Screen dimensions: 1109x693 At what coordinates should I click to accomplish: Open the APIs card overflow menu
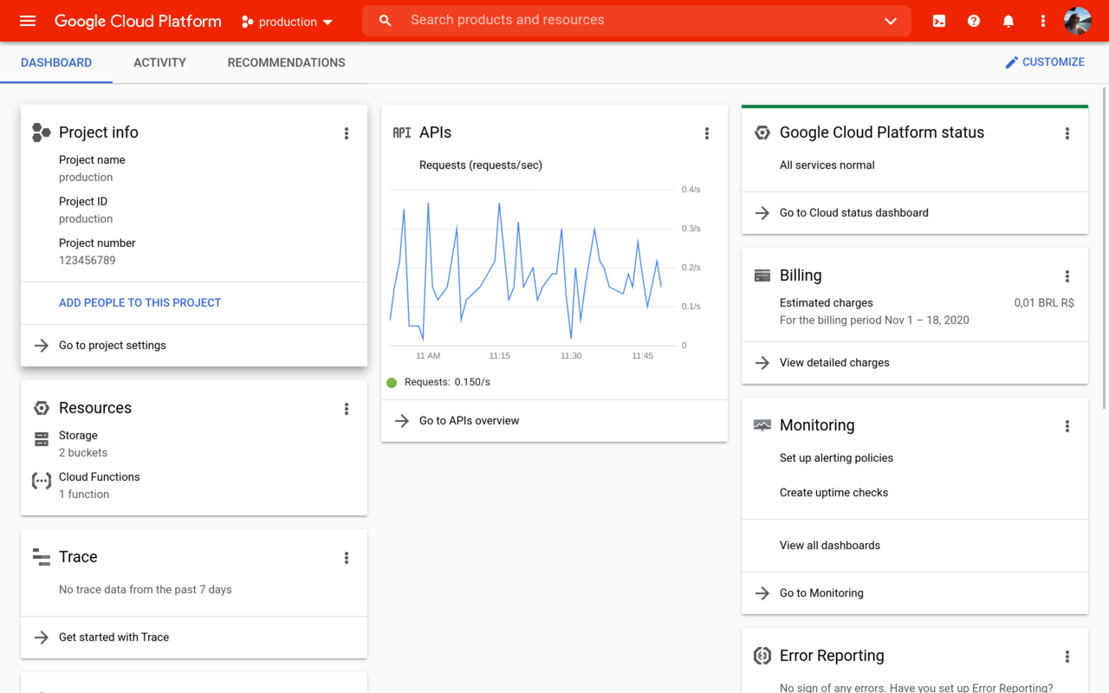pyautogui.click(x=707, y=133)
